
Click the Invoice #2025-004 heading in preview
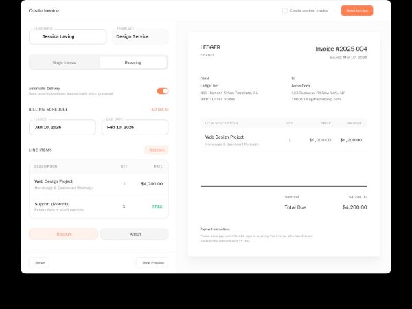tap(341, 49)
